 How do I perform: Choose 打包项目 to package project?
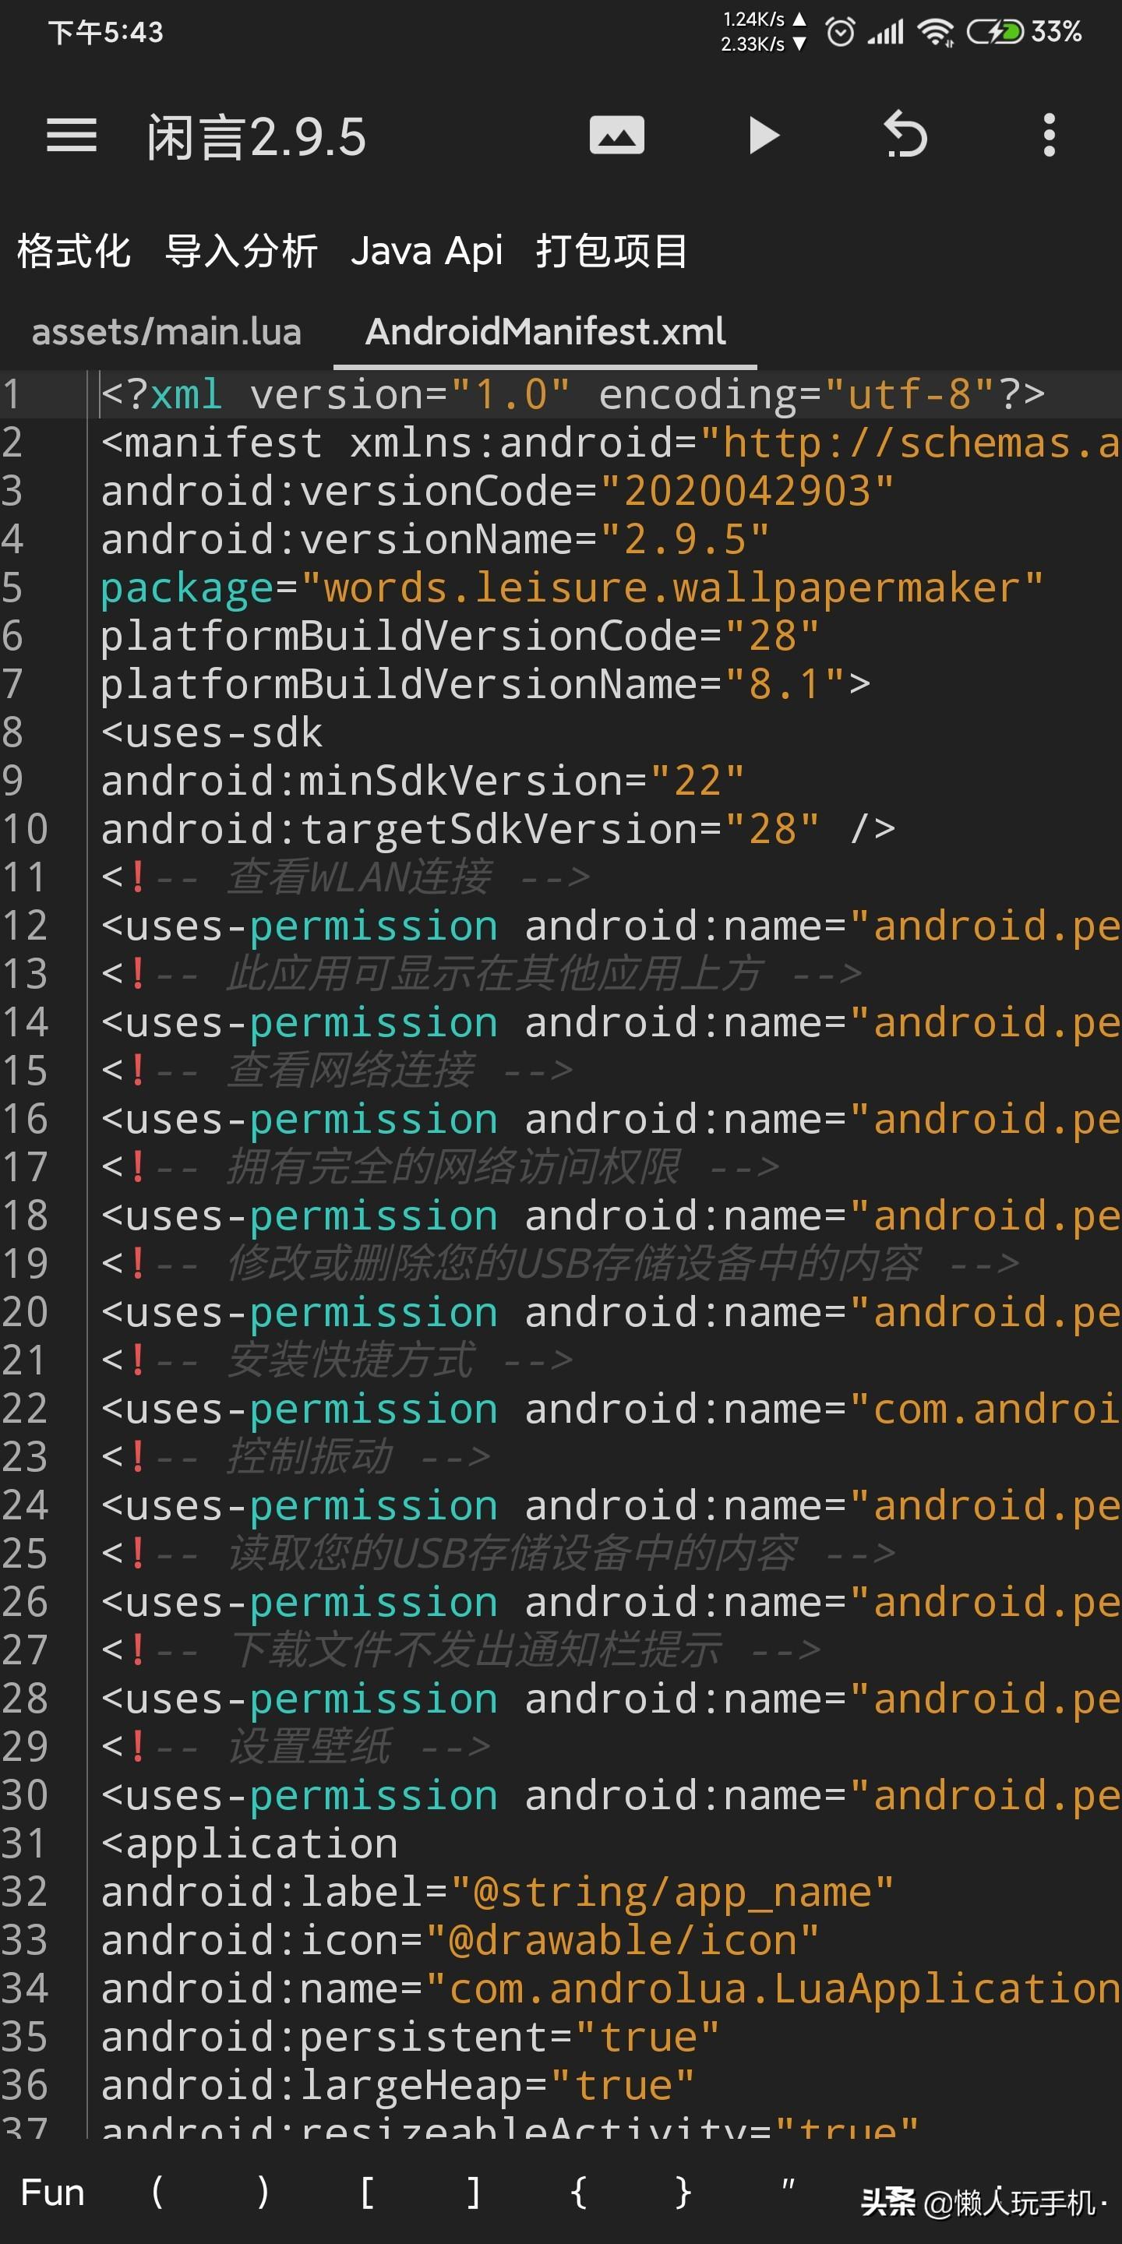612,252
